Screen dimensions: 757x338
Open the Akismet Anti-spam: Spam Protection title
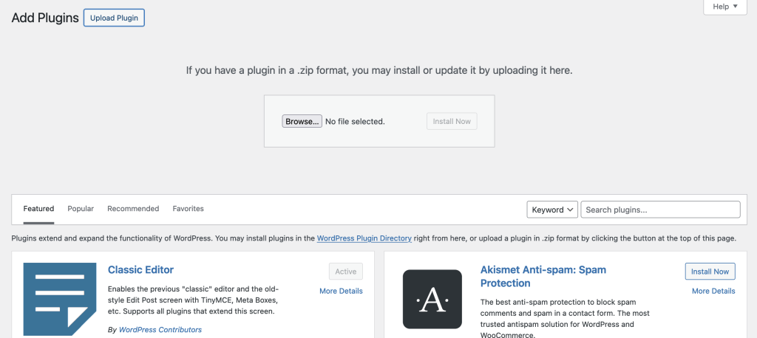click(x=543, y=276)
